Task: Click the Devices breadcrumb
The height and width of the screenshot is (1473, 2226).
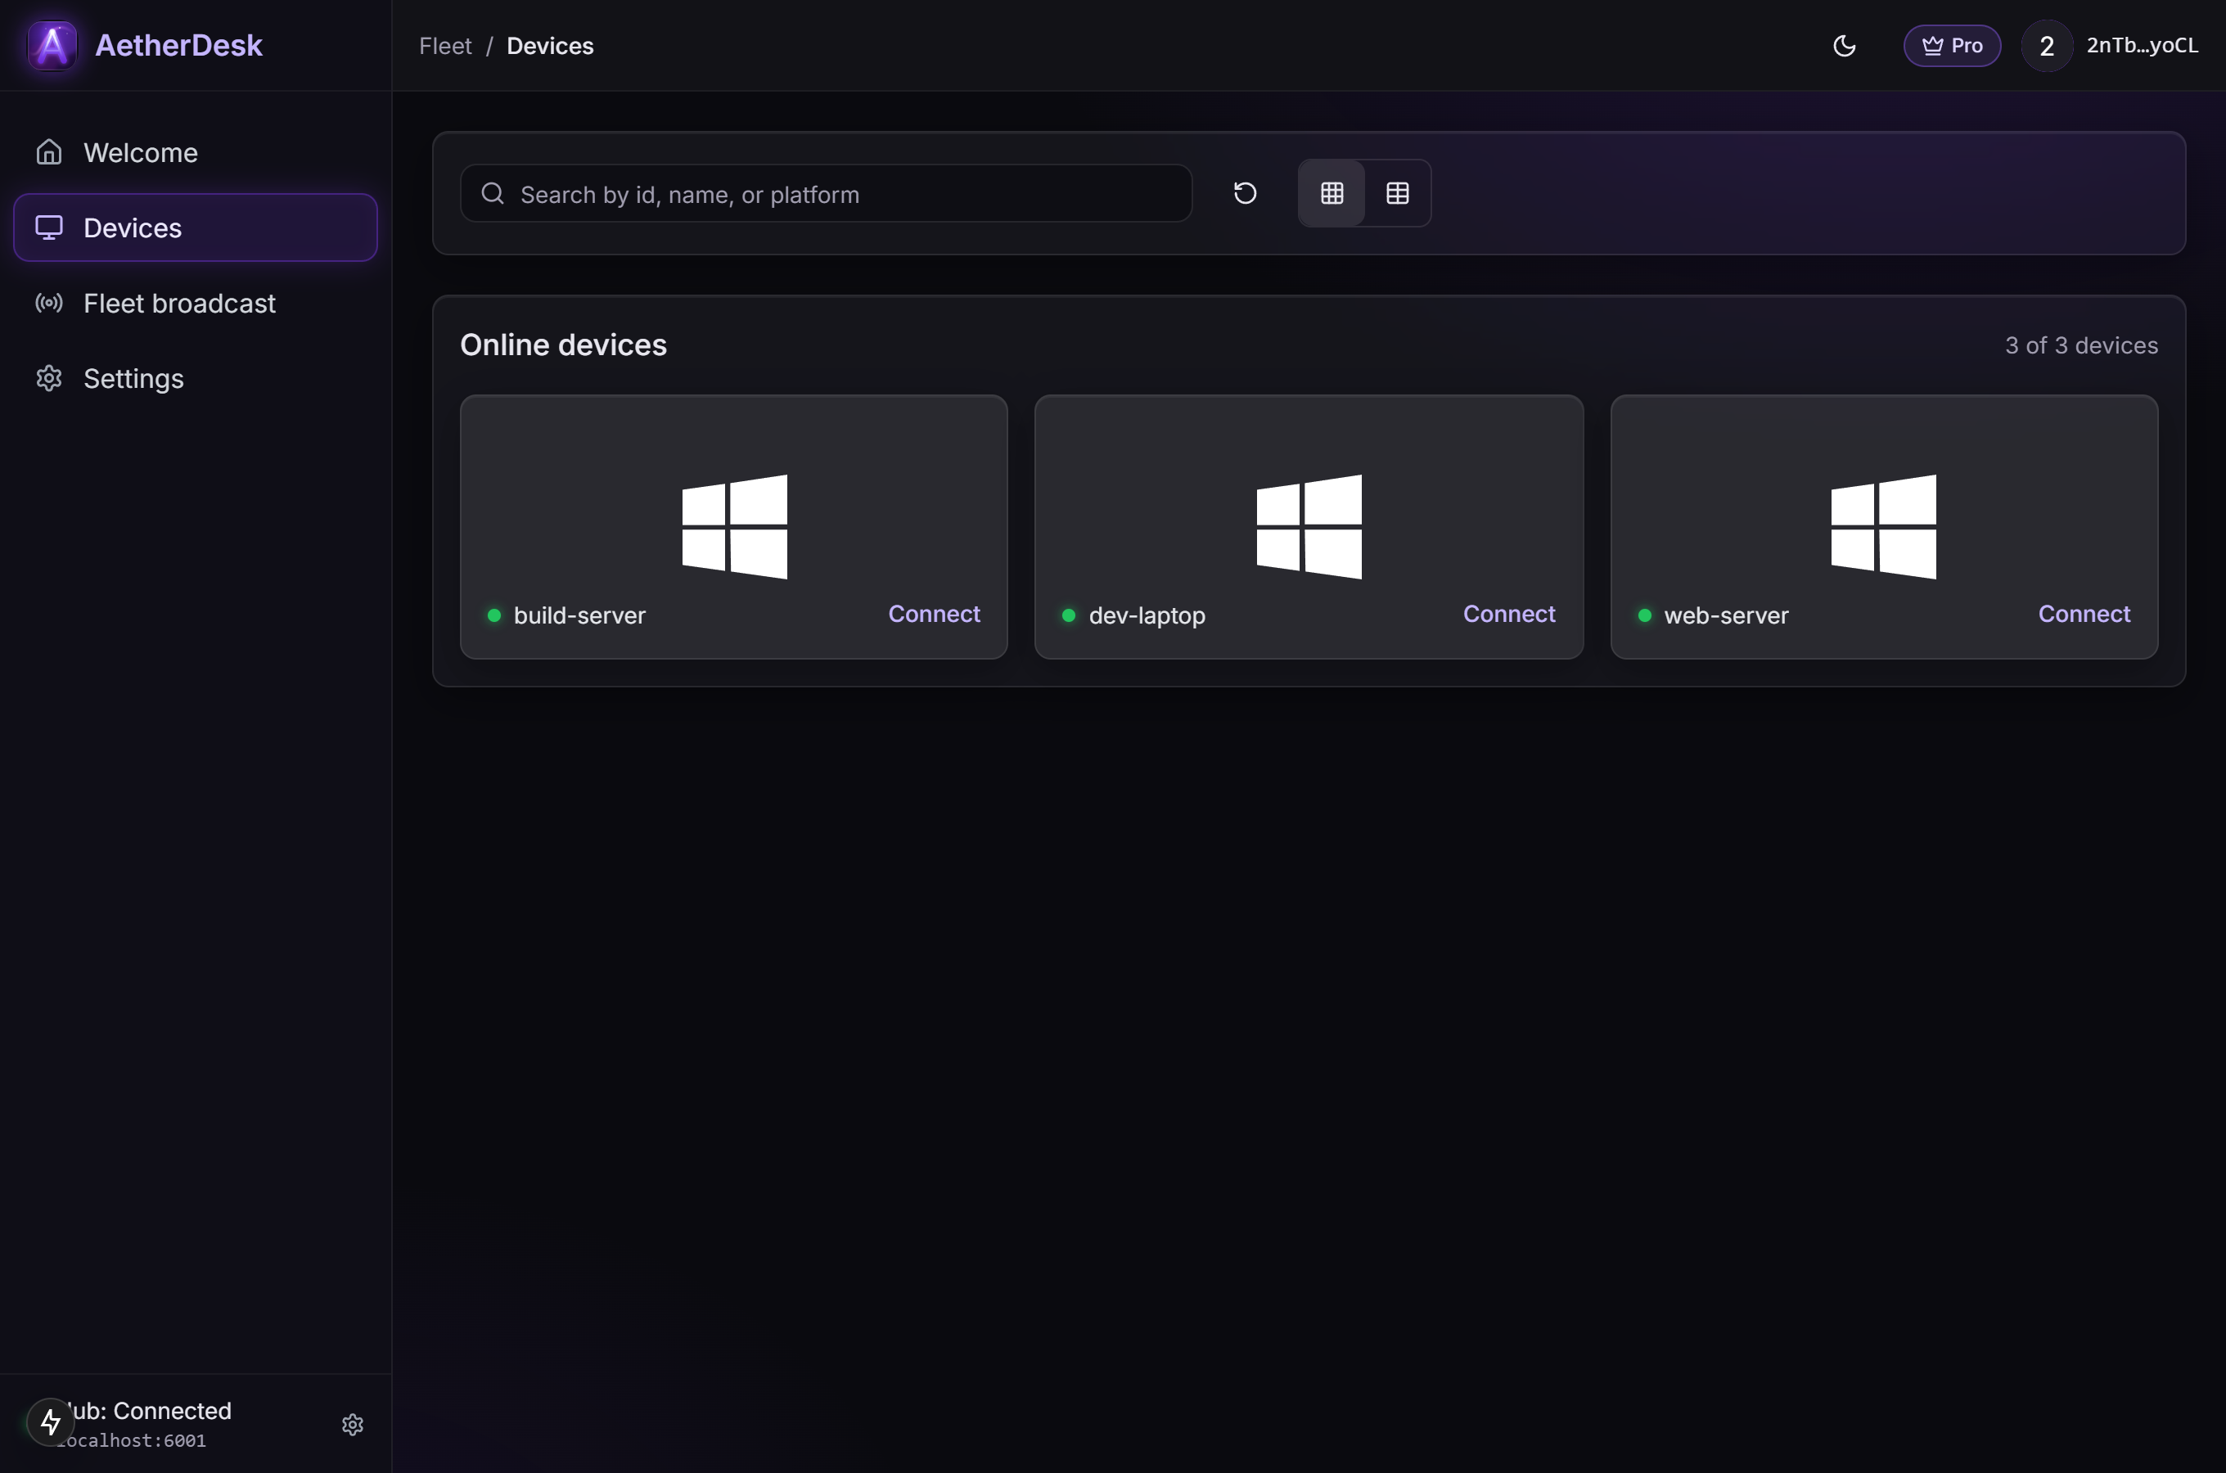Action: pyautogui.click(x=551, y=45)
